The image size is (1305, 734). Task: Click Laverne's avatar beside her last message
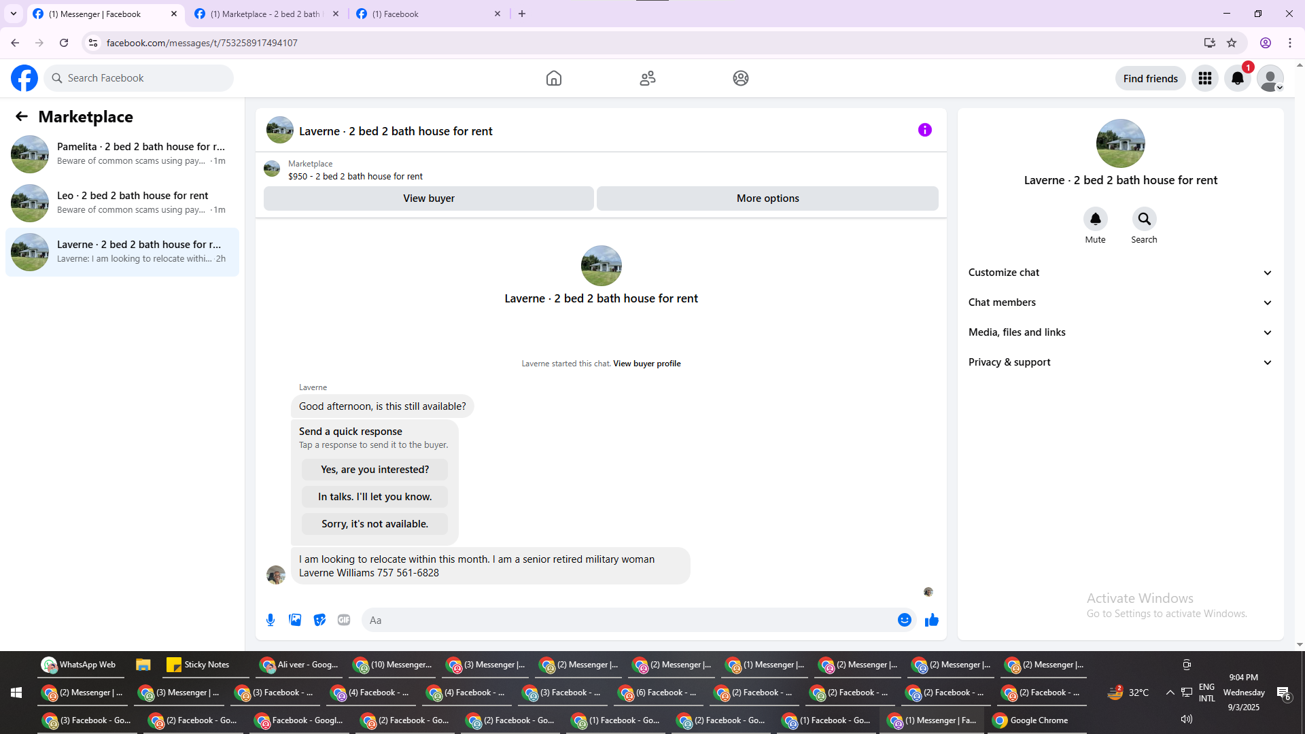click(276, 575)
